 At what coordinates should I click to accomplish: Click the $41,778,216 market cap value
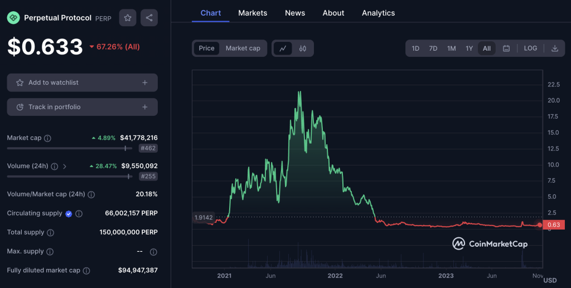[139, 138]
